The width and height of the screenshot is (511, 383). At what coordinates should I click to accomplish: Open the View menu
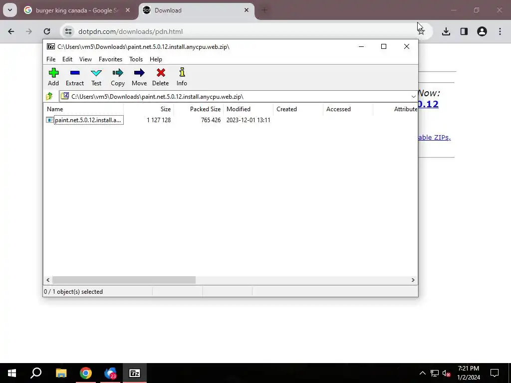[x=85, y=59]
